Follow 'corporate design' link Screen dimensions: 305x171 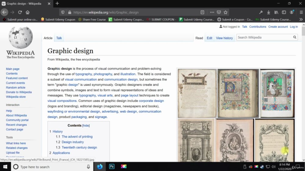tap(151, 101)
